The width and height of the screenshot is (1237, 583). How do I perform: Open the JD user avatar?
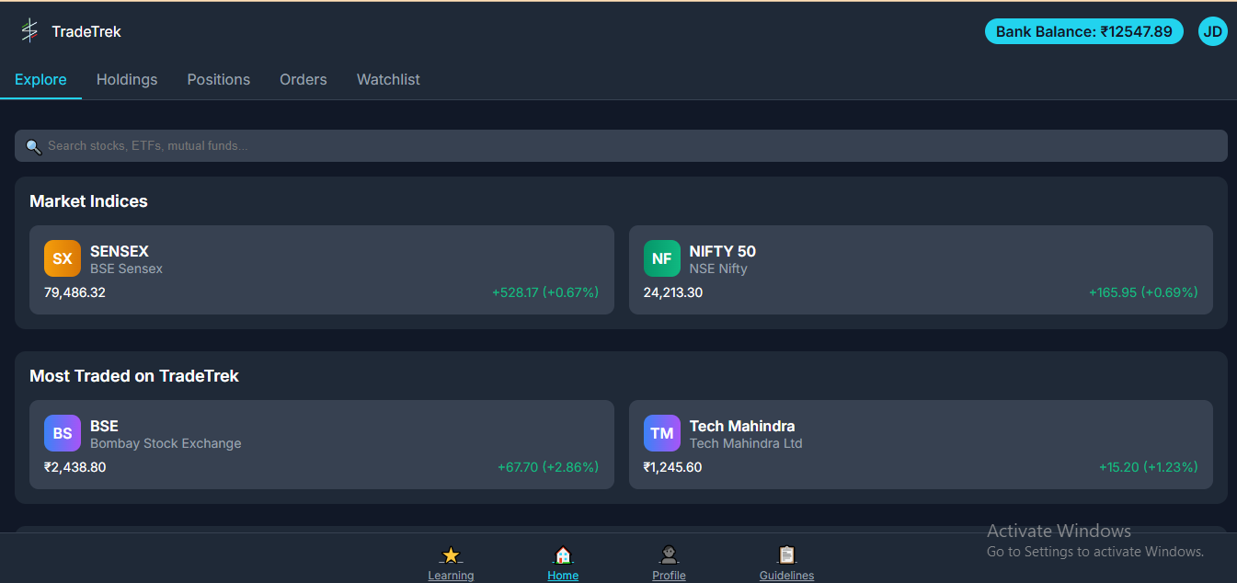pyautogui.click(x=1212, y=32)
